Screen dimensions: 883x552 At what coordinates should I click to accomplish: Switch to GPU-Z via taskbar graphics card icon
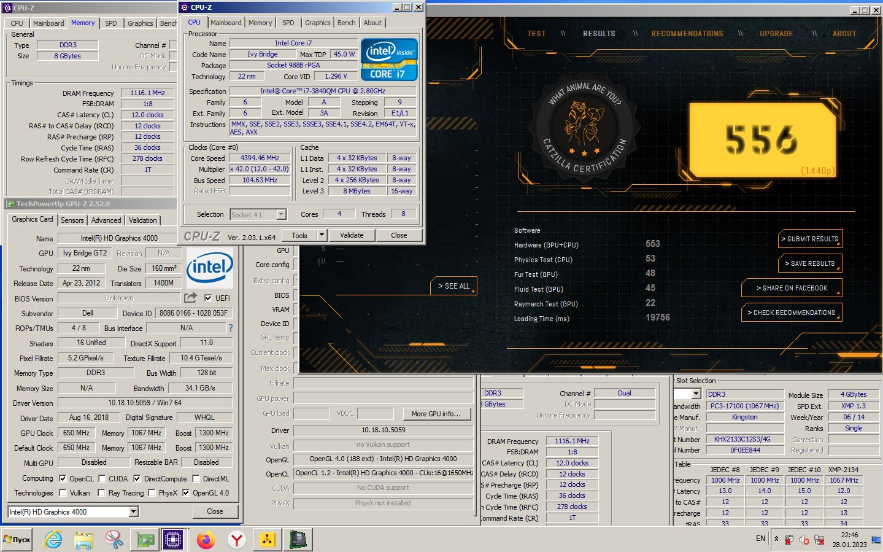click(x=145, y=540)
